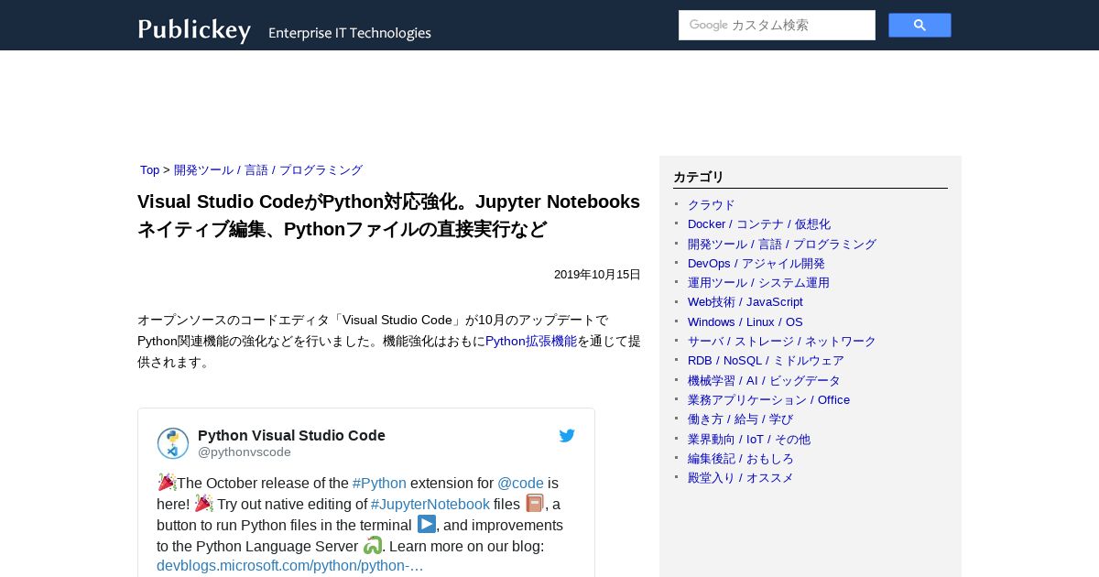The height and width of the screenshot is (577, 1099).
Task: Click the date 2019年10月15日
Action: coord(597,275)
